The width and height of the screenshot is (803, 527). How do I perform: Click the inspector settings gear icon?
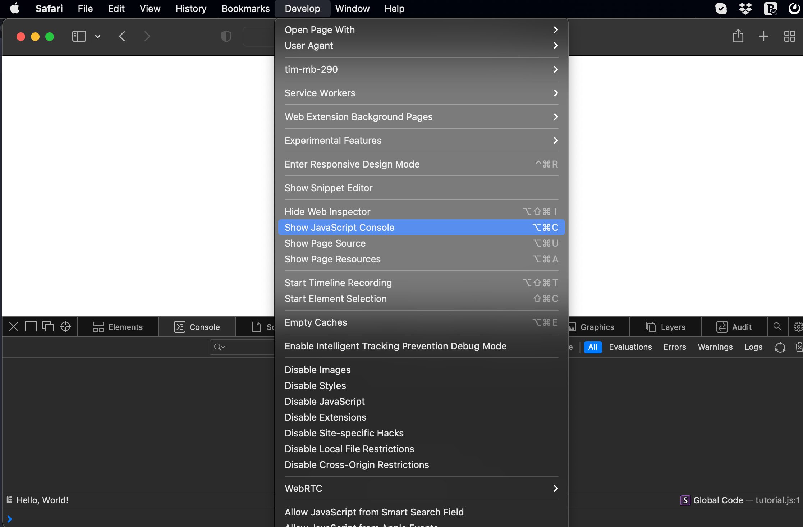798,327
